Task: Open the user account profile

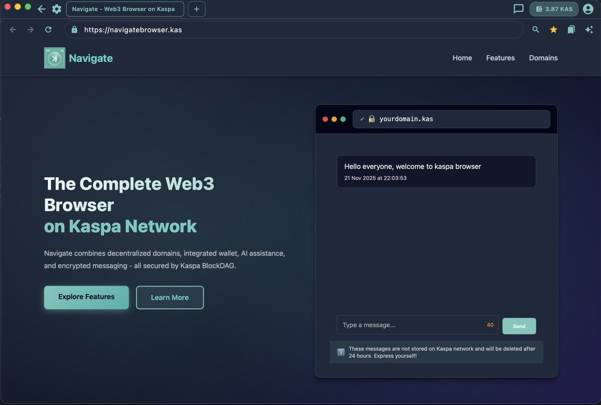Action: [588, 9]
